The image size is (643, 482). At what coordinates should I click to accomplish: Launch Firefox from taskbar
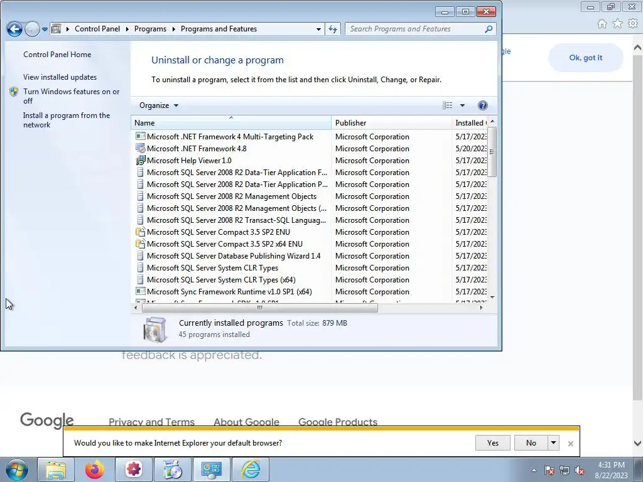click(95, 469)
